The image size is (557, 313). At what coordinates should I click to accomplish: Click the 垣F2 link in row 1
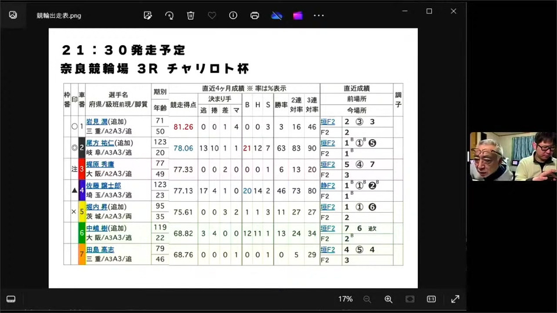point(327,122)
